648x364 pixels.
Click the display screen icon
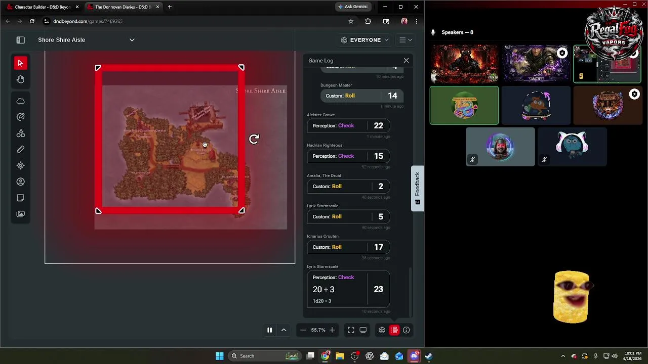363,330
